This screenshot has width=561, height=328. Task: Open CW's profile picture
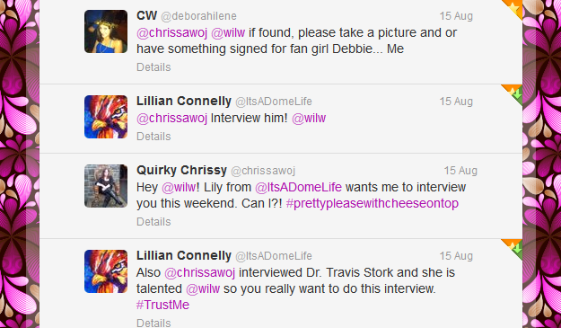[106, 31]
